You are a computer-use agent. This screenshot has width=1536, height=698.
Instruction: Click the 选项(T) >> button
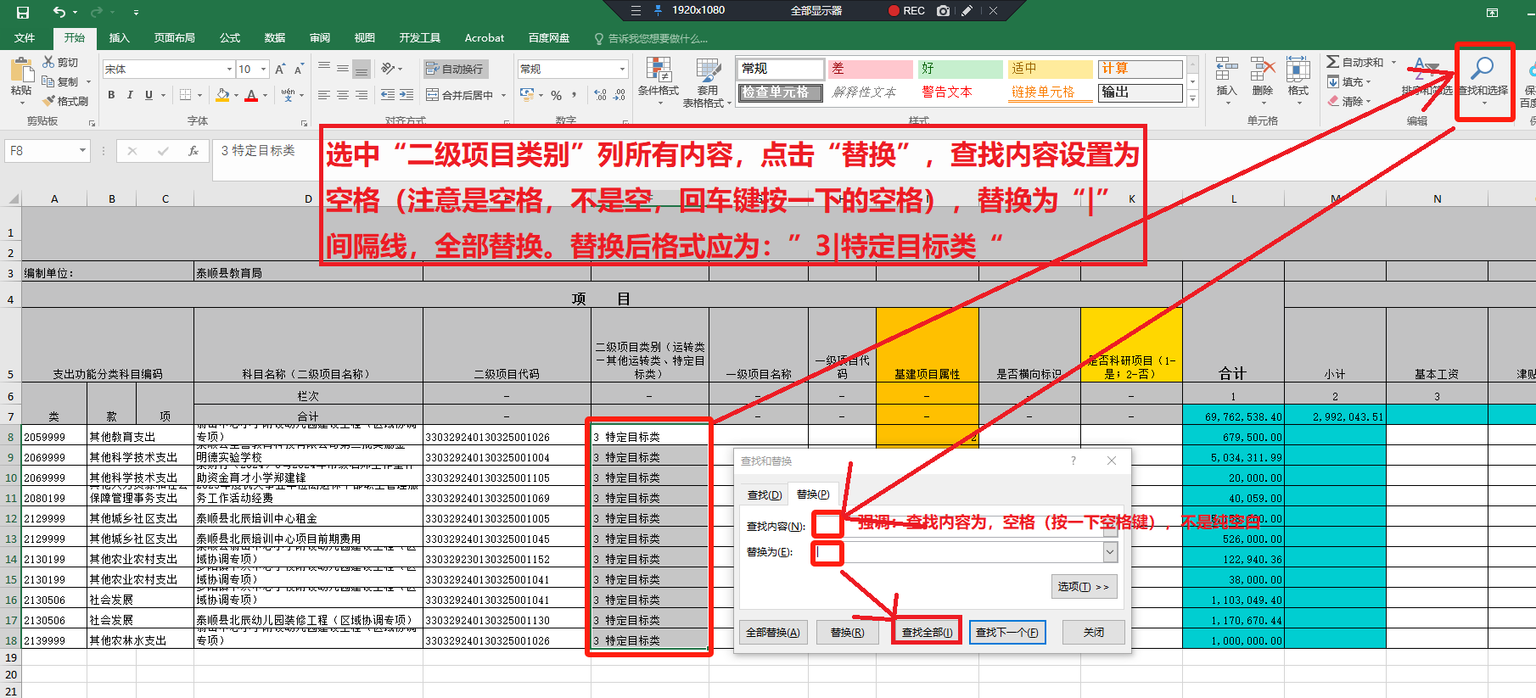1084,587
